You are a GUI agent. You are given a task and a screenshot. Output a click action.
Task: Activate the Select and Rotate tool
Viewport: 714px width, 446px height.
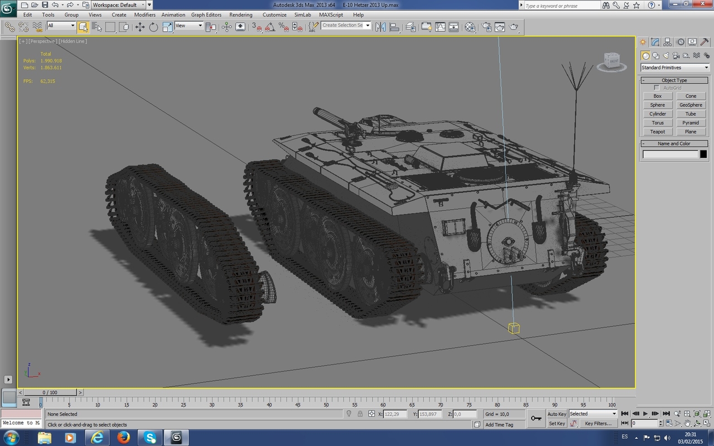(x=153, y=27)
